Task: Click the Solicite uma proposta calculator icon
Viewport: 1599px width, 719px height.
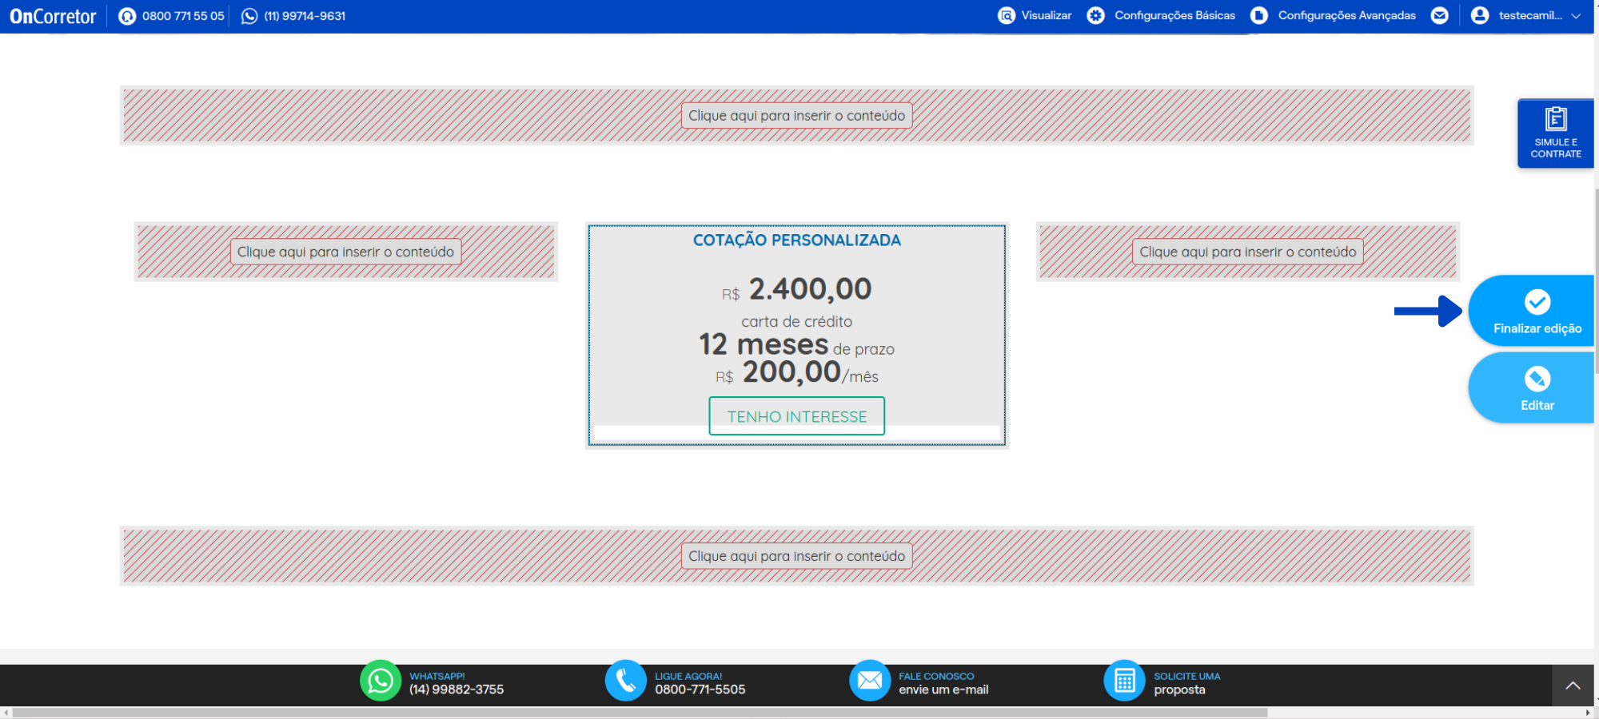Action: [1124, 681]
